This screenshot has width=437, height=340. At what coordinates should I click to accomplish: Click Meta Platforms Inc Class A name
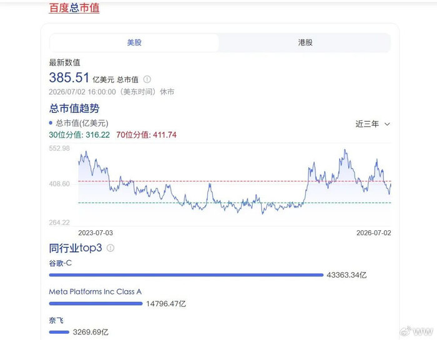[96, 291]
